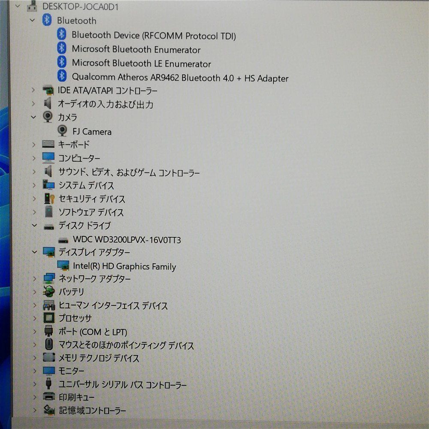Click the システム デバイス icon

(x=49, y=185)
